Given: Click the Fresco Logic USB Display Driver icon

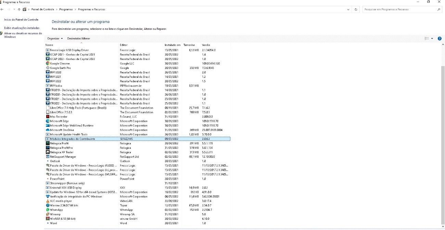Looking at the screenshot, I should 48,50.
